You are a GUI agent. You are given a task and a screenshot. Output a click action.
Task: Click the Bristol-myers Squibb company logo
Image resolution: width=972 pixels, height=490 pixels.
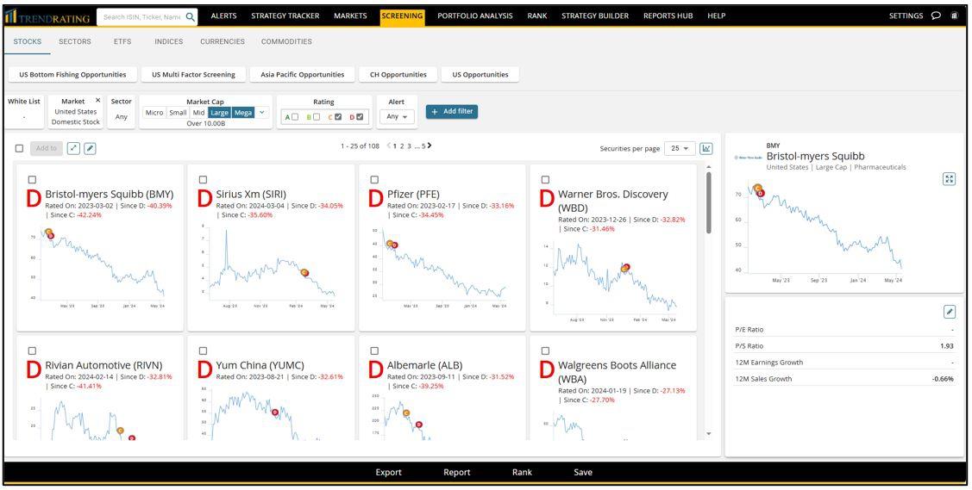click(x=747, y=157)
